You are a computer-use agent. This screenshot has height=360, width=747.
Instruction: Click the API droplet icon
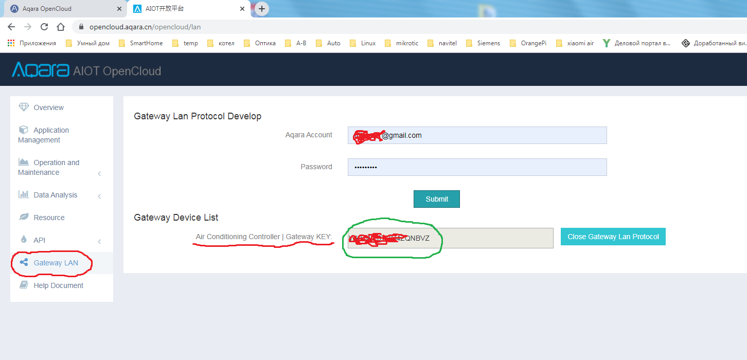pyautogui.click(x=23, y=240)
